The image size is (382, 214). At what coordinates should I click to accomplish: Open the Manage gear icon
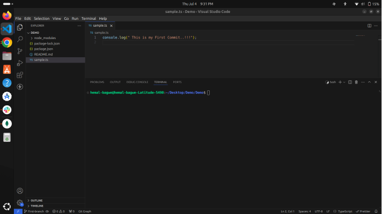(20, 203)
